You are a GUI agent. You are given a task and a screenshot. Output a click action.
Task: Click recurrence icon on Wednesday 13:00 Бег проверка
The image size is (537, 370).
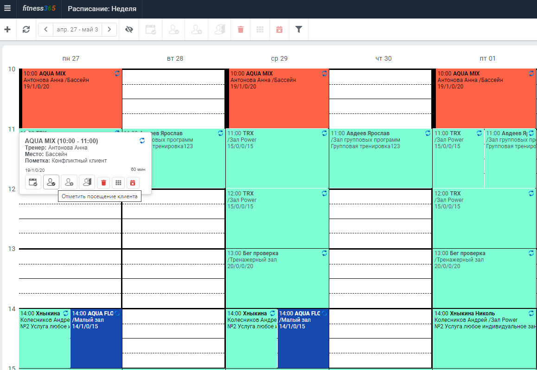[324, 253]
